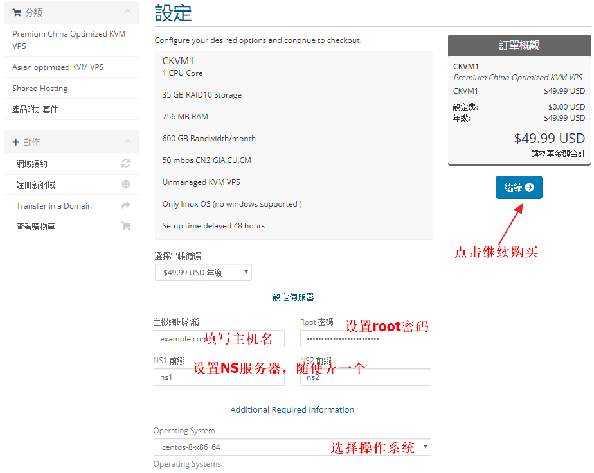Image resolution: width=594 pixels, height=473 pixels.
Task: Select Shared Hosting category
Action: (71, 89)
